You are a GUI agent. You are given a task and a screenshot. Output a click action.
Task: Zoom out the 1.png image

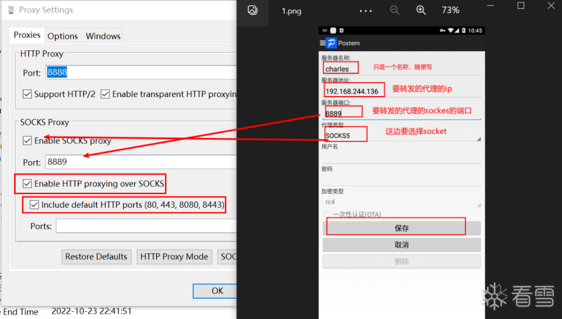point(394,10)
